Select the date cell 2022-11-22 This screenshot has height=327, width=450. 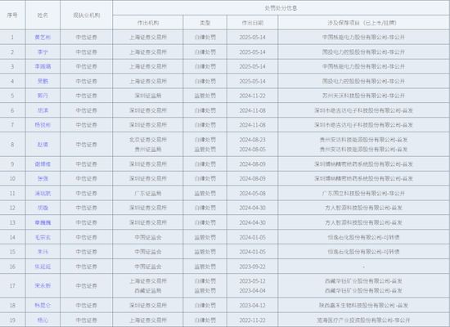[x=252, y=320]
